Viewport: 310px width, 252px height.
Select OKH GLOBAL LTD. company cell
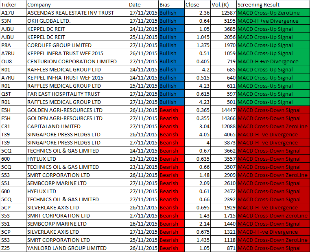77,21
